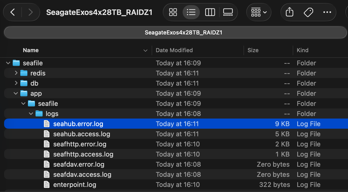348x192 pixels.
Task: Switch to column view
Action: pyautogui.click(x=210, y=12)
